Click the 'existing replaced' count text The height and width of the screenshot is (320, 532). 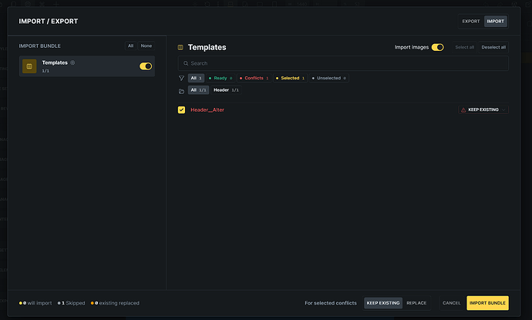point(115,303)
